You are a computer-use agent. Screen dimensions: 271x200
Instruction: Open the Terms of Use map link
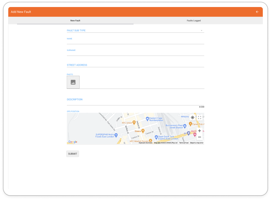click(x=184, y=143)
